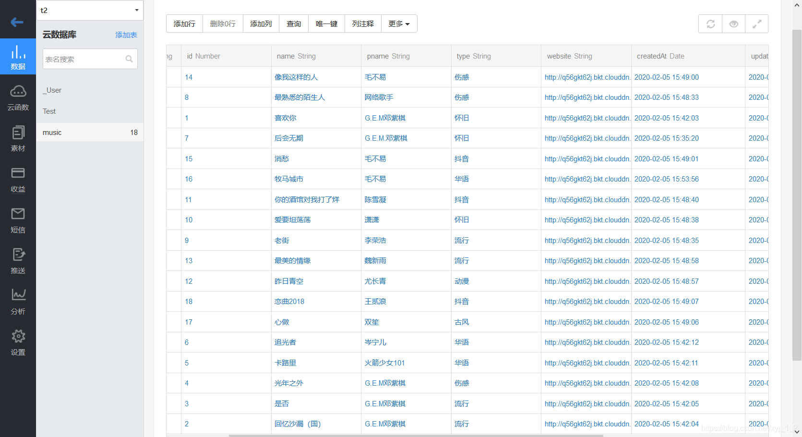Click the createdAt Date column header
The image size is (802, 437).
point(688,56)
